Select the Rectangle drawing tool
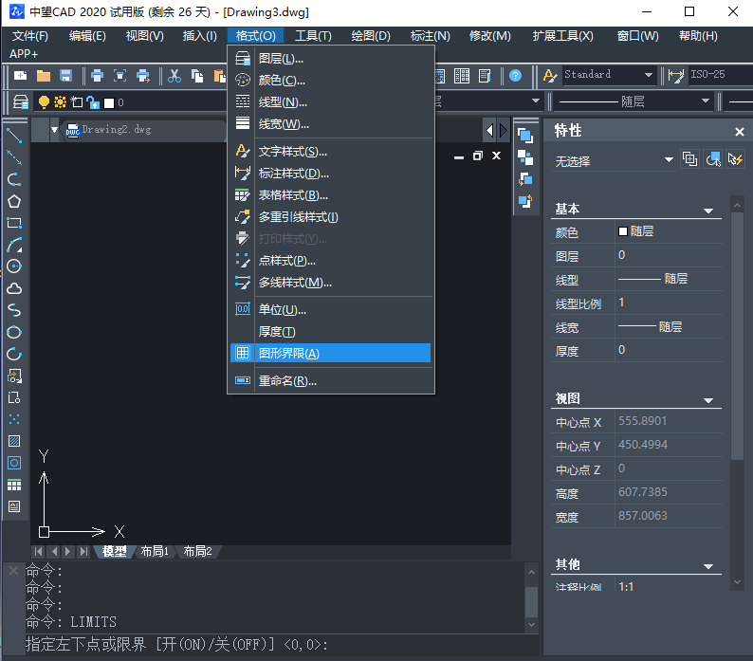 coord(14,223)
